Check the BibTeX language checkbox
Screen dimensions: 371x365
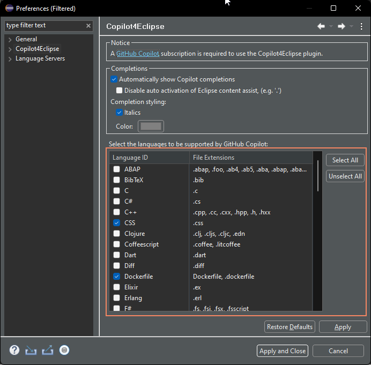click(117, 180)
